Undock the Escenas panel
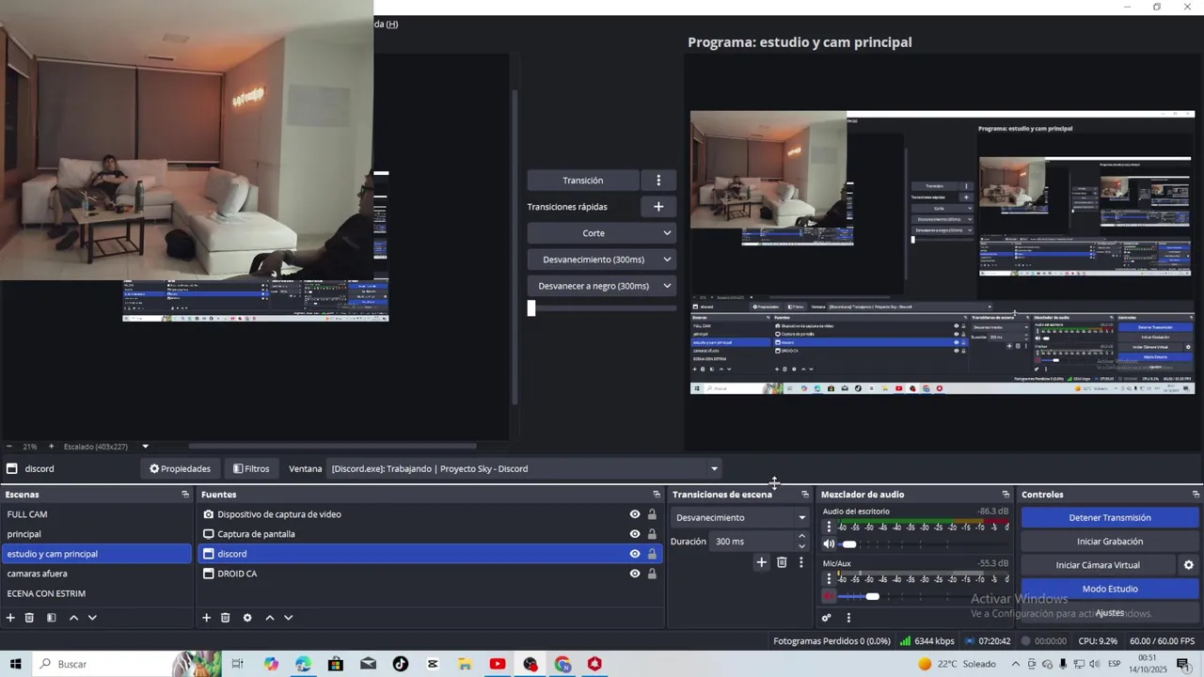 coord(185,495)
